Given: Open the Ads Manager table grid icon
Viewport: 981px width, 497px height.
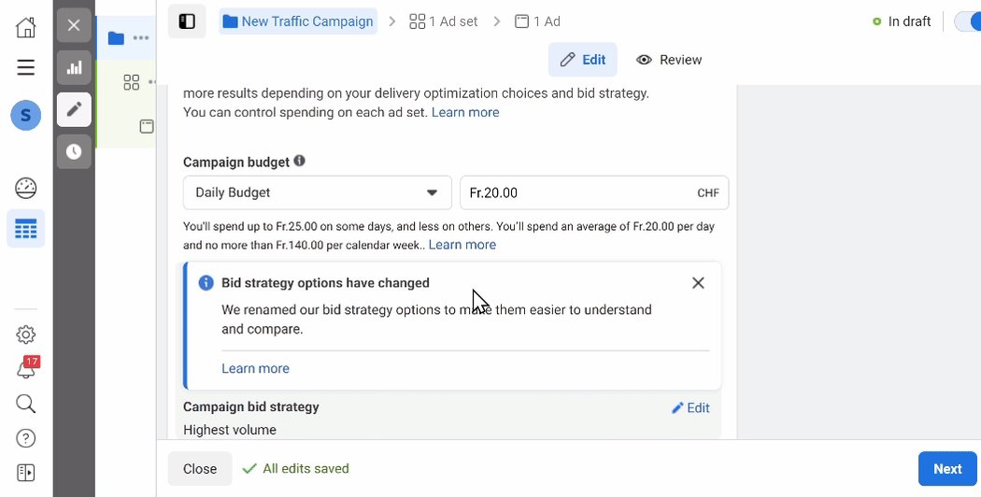Looking at the screenshot, I should click(25, 229).
